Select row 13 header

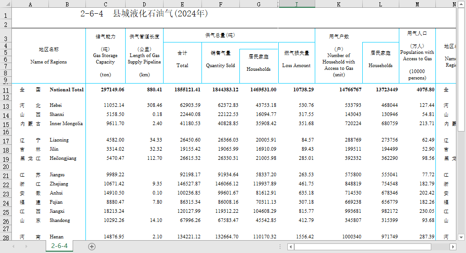5,106
